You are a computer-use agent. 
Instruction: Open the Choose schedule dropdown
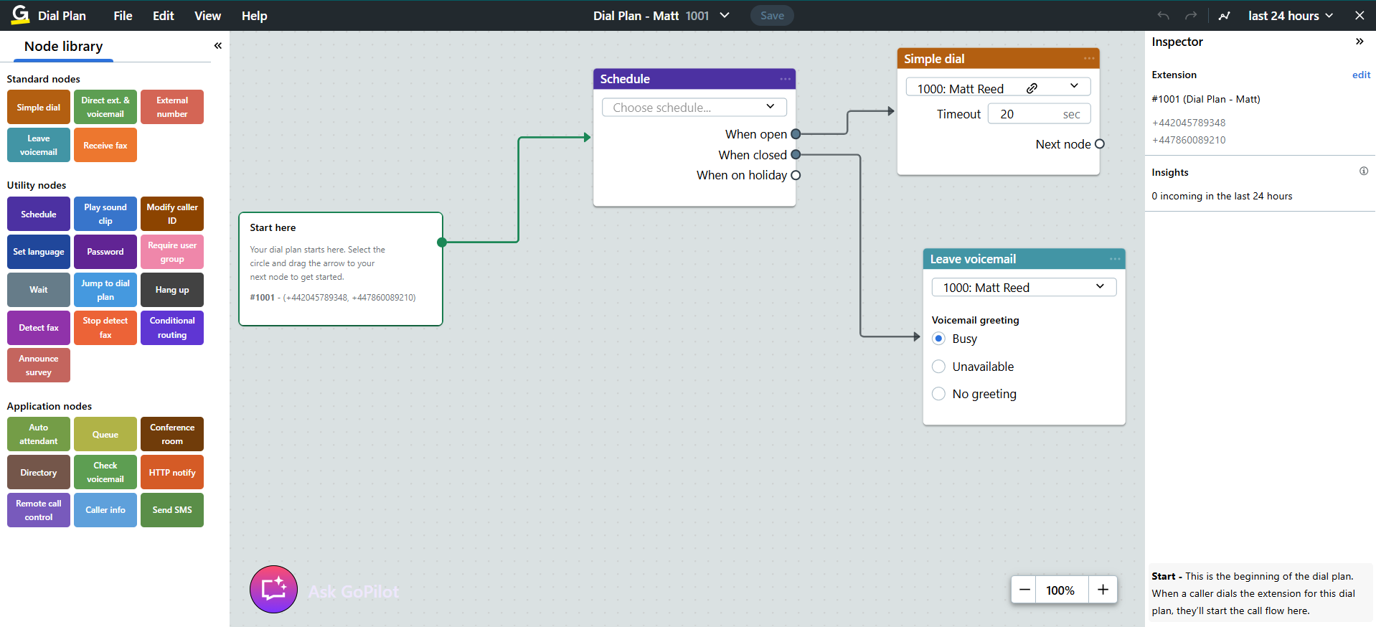694,108
